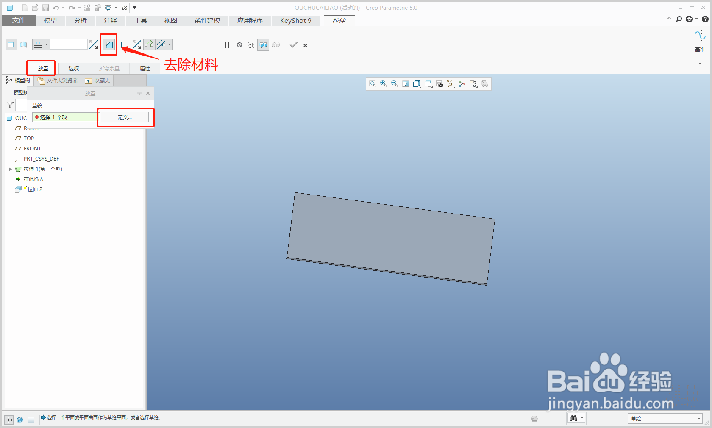The height and width of the screenshot is (428, 712).
Task: Switch to the 工具 ribbon tab
Action: pos(141,20)
